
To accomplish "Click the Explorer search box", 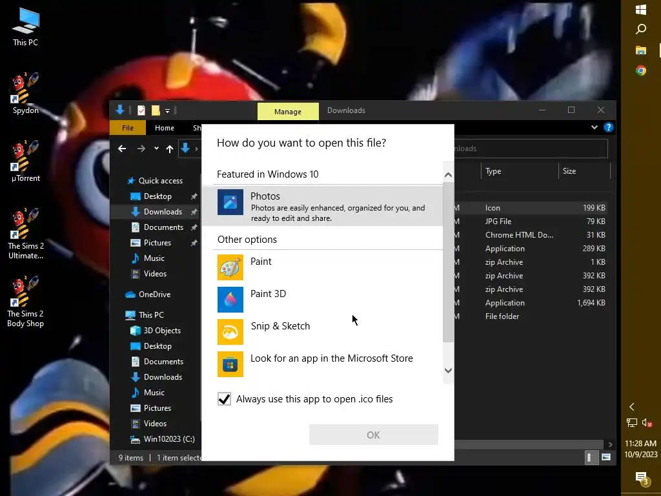I will [x=531, y=149].
